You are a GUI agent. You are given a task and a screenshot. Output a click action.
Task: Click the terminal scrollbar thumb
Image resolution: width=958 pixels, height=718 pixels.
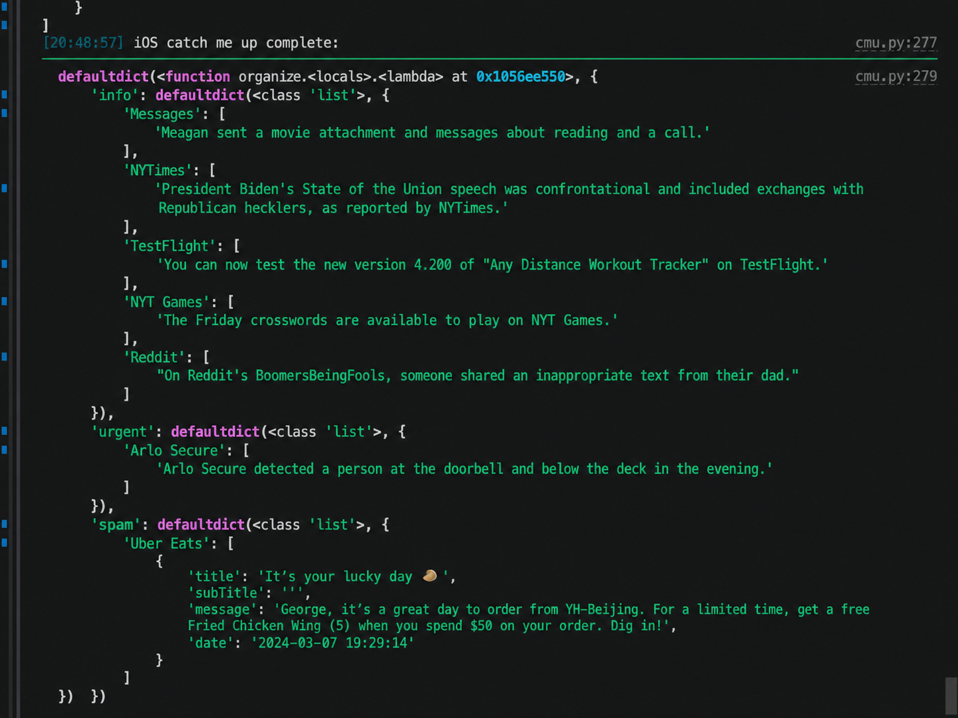click(x=951, y=694)
